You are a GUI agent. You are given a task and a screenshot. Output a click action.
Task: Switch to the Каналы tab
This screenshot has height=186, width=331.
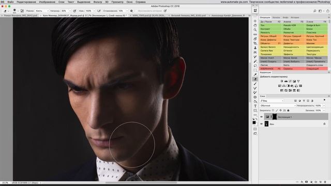[x=276, y=18]
